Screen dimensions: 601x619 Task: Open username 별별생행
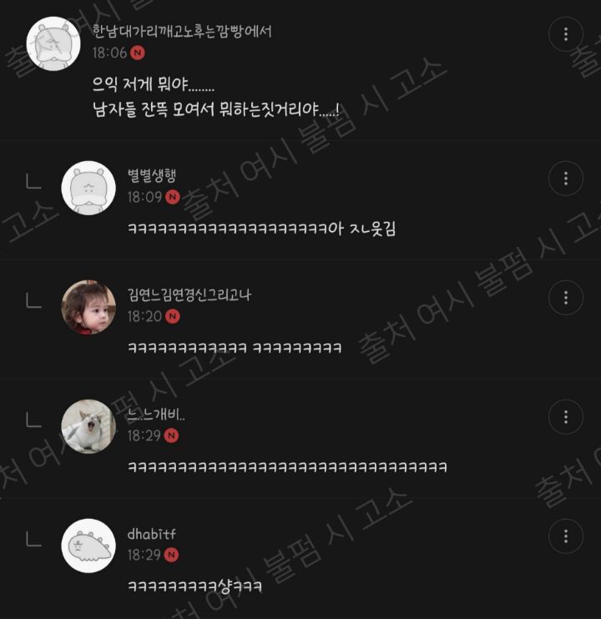coord(152,175)
